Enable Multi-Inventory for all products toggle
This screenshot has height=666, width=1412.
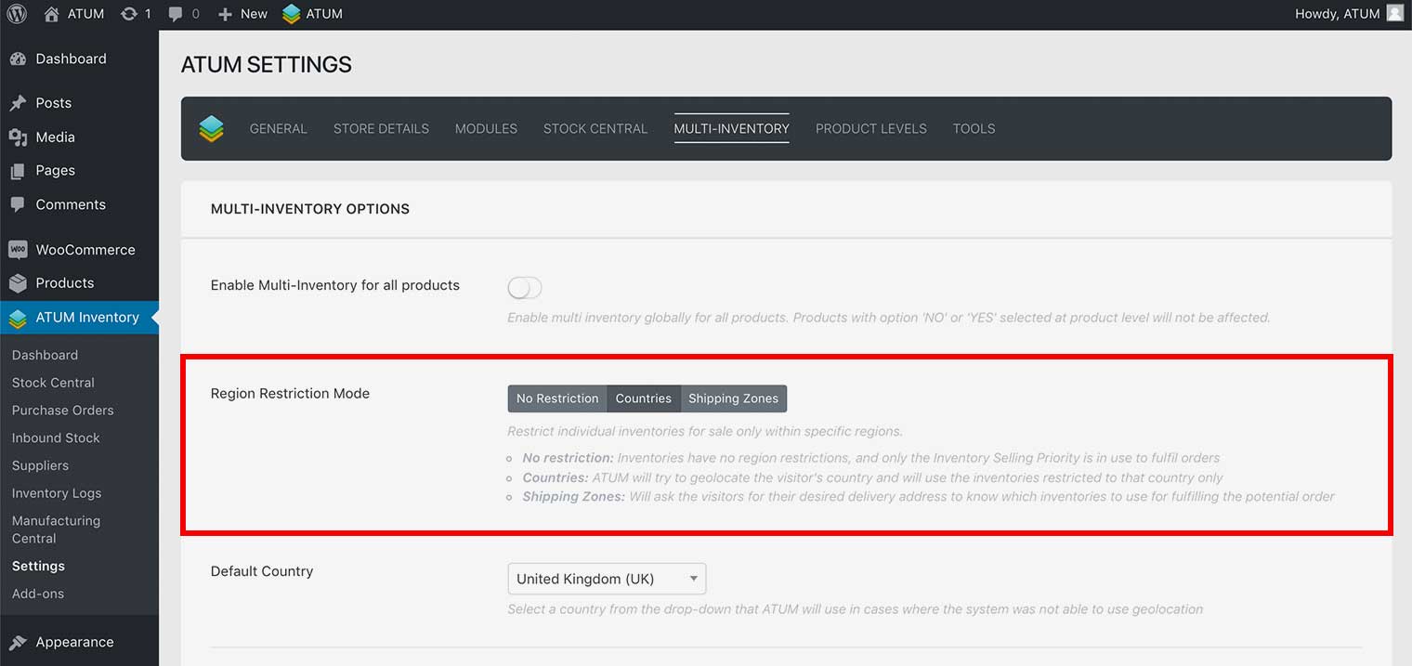coord(525,288)
